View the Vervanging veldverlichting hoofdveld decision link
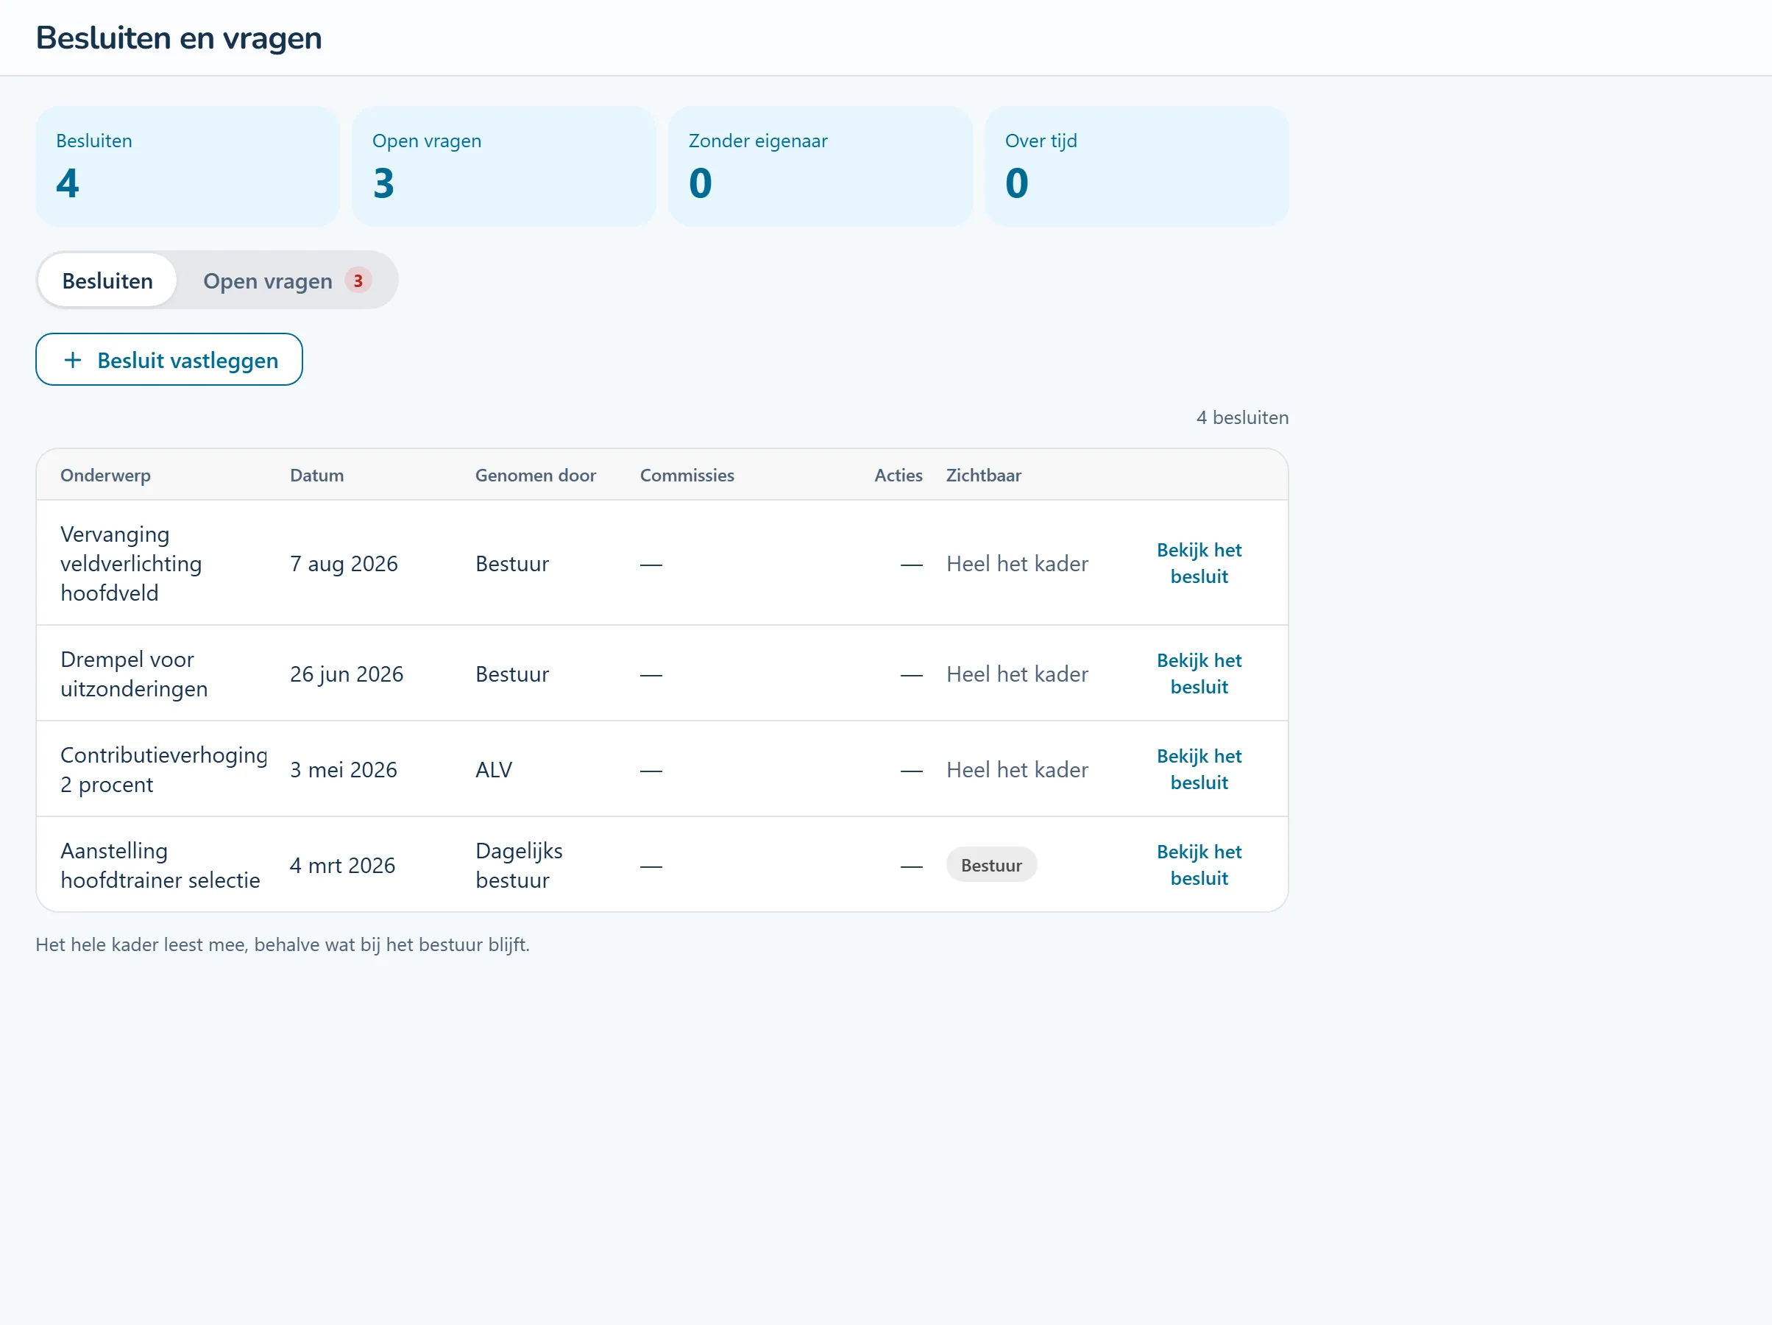This screenshot has width=1772, height=1325. click(x=1199, y=562)
